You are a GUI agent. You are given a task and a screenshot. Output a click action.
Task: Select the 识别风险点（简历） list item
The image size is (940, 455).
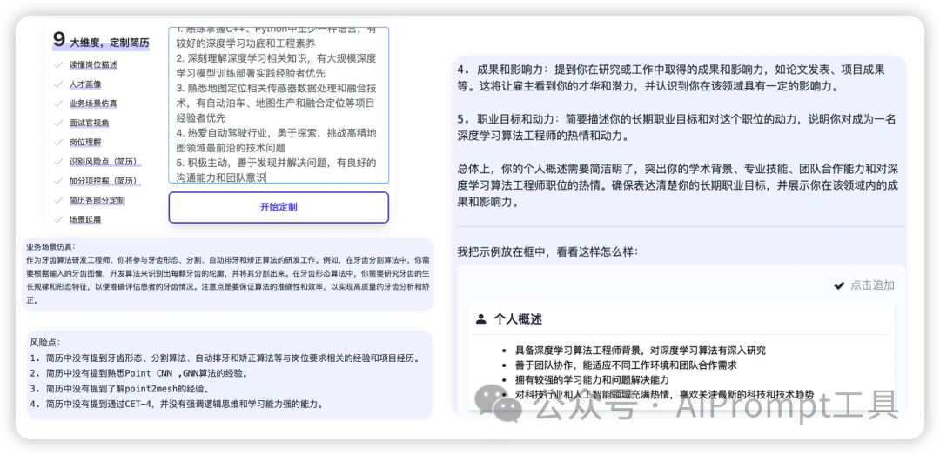click(x=105, y=161)
